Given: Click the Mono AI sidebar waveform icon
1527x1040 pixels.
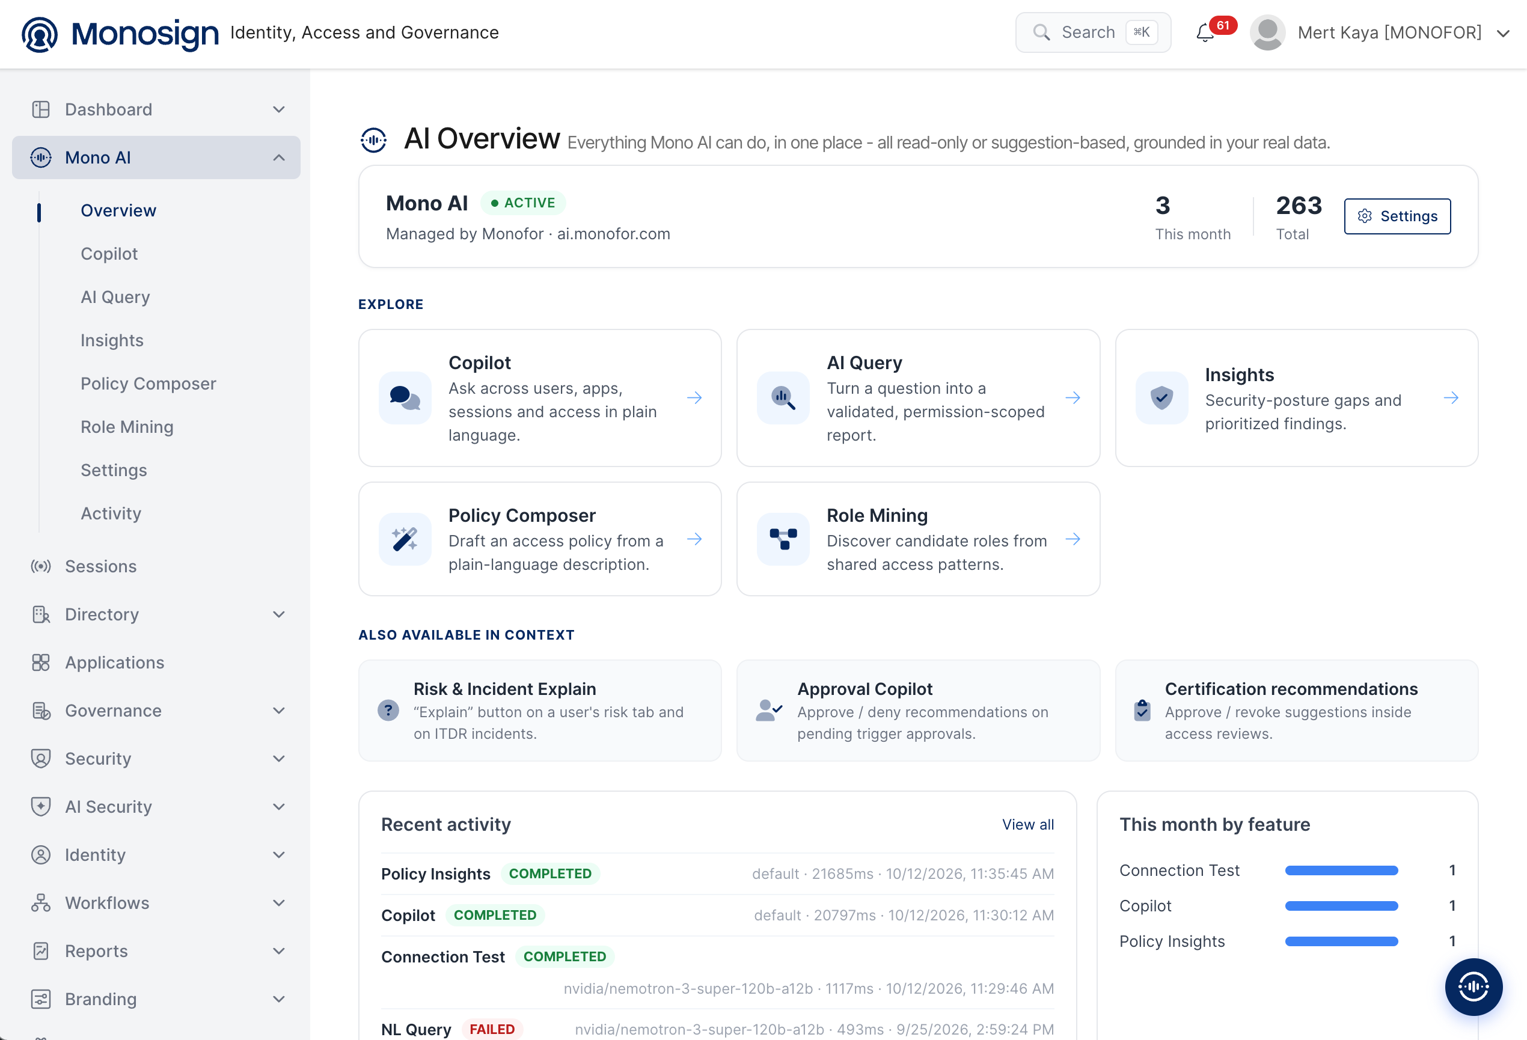Looking at the screenshot, I should [x=41, y=158].
